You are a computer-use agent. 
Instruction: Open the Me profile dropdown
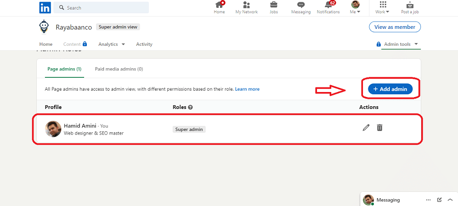[x=355, y=8]
